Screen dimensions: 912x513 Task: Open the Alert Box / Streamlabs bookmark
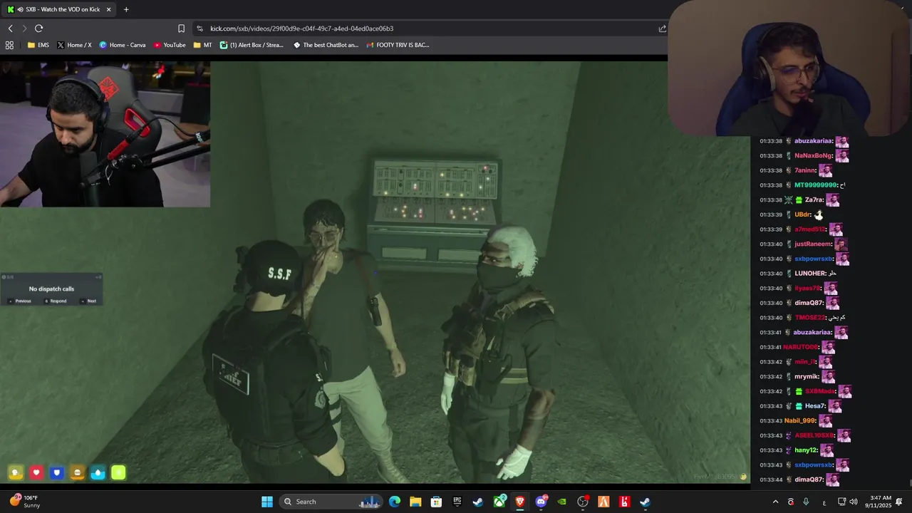(x=252, y=45)
